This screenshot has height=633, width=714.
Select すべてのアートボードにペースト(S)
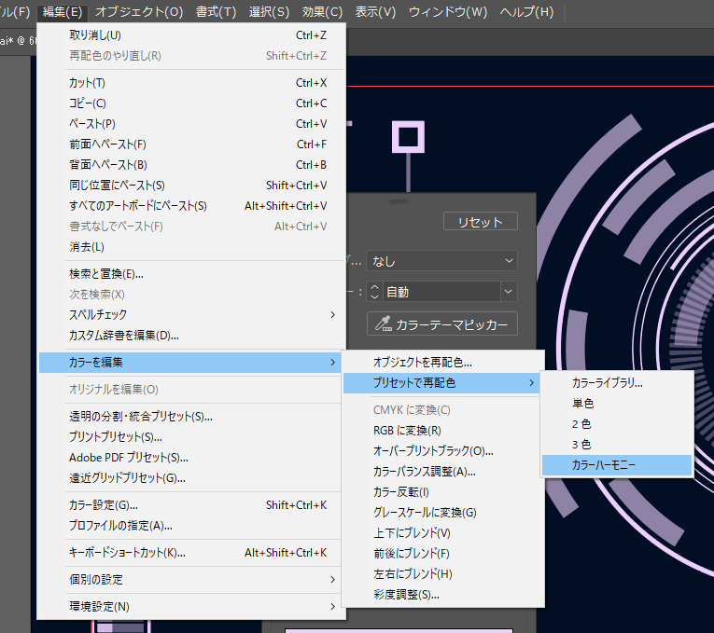(191, 205)
